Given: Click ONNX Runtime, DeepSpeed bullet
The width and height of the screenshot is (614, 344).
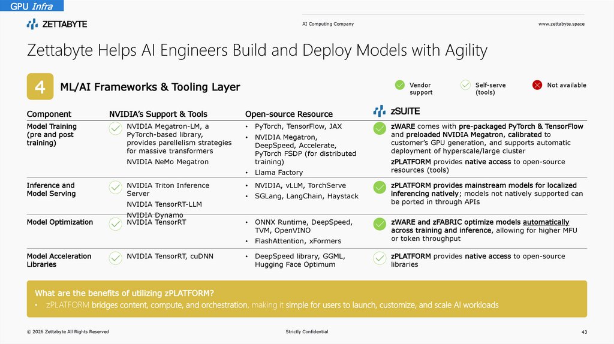Looking at the screenshot, I should (303, 226).
